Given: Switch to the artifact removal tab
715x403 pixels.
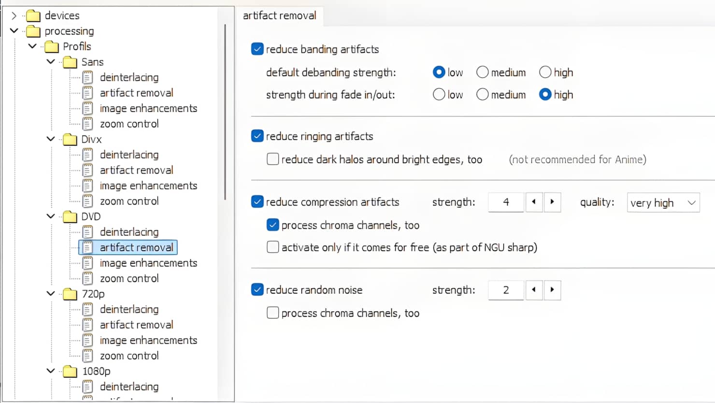Looking at the screenshot, I should tap(279, 16).
